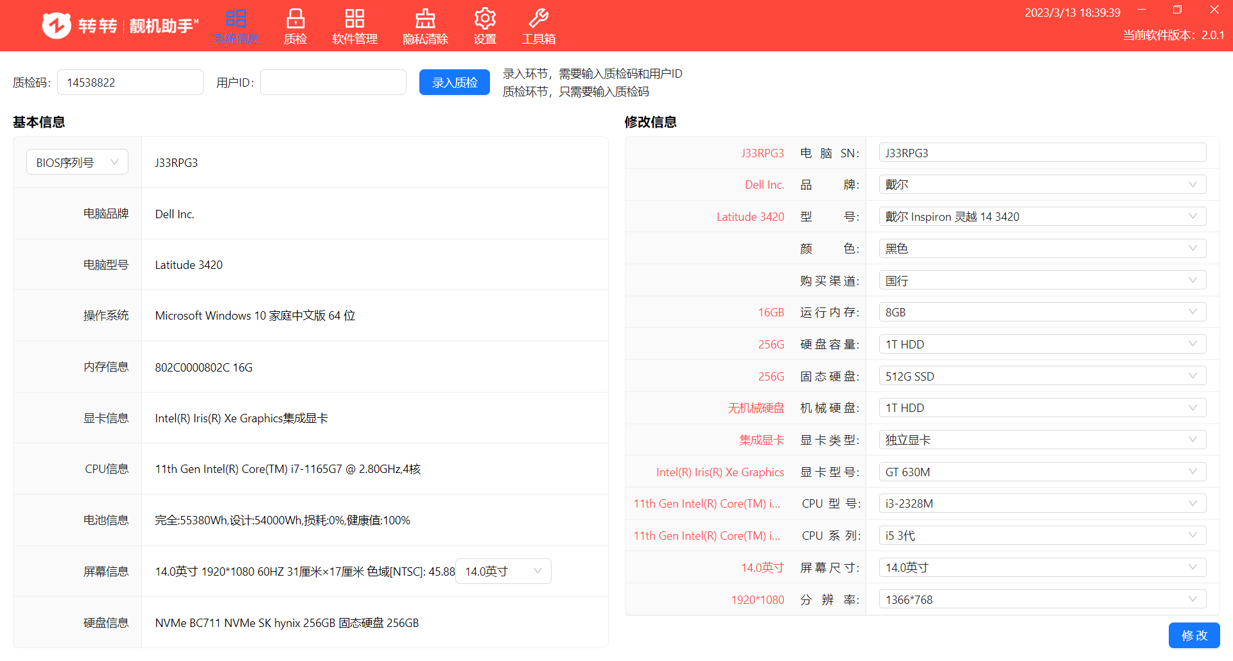Open the CPU系列 dropdown showing i5 3代
Screen dimensions: 1233x661
pyautogui.click(x=1042, y=536)
